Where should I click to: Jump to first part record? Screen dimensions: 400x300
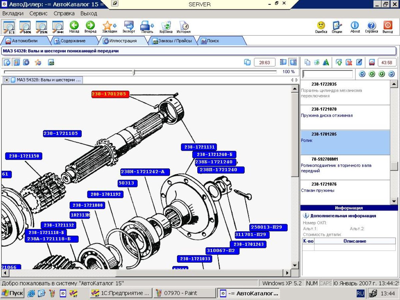[x=362, y=74]
